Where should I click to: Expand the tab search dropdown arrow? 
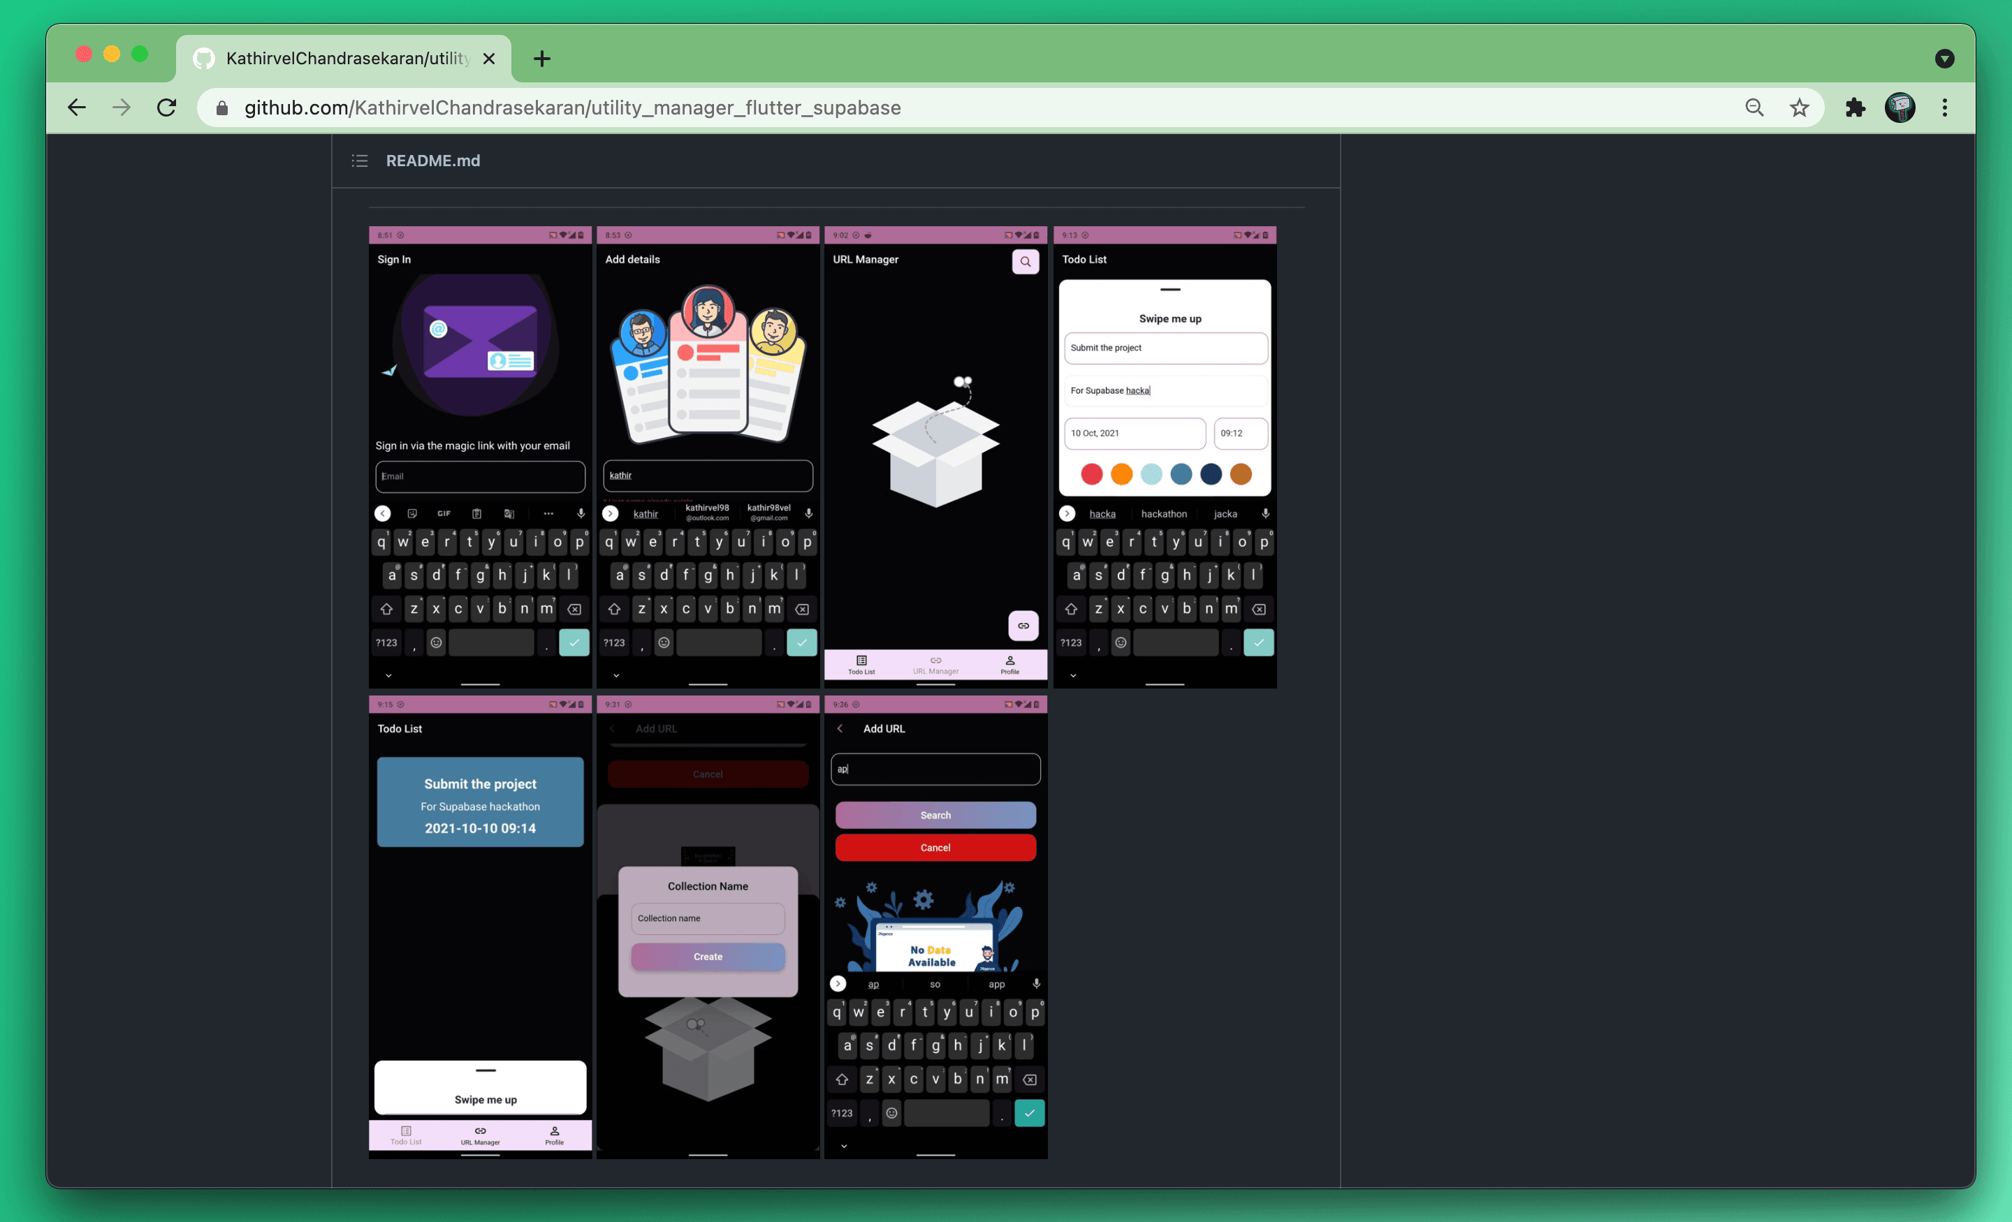coord(1944,59)
